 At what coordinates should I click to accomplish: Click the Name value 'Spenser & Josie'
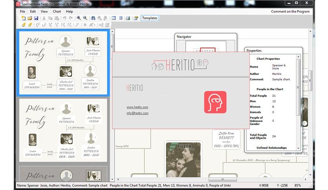(x=279, y=67)
